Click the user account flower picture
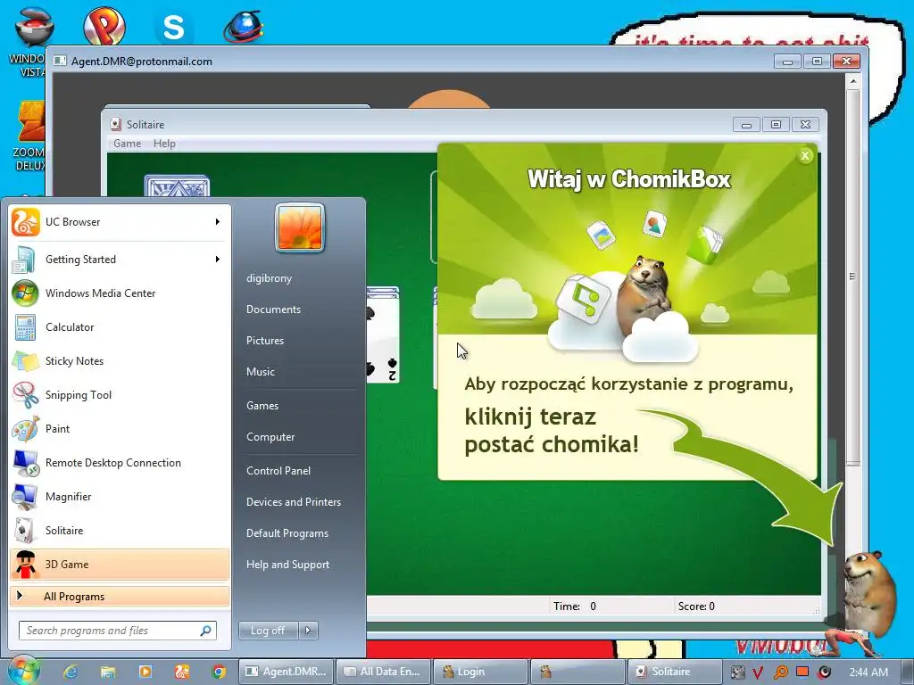This screenshot has height=685, width=914. coord(300,227)
